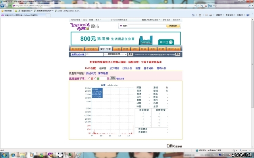Open the 委託成交 link
The image size is (254, 158).
point(91,73)
